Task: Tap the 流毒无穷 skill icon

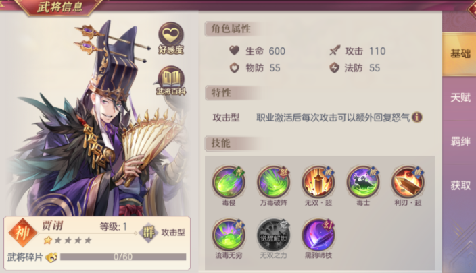Action: 229,235
